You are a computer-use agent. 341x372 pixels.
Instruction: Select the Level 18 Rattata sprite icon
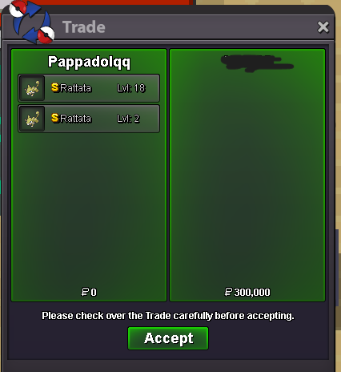[32, 88]
